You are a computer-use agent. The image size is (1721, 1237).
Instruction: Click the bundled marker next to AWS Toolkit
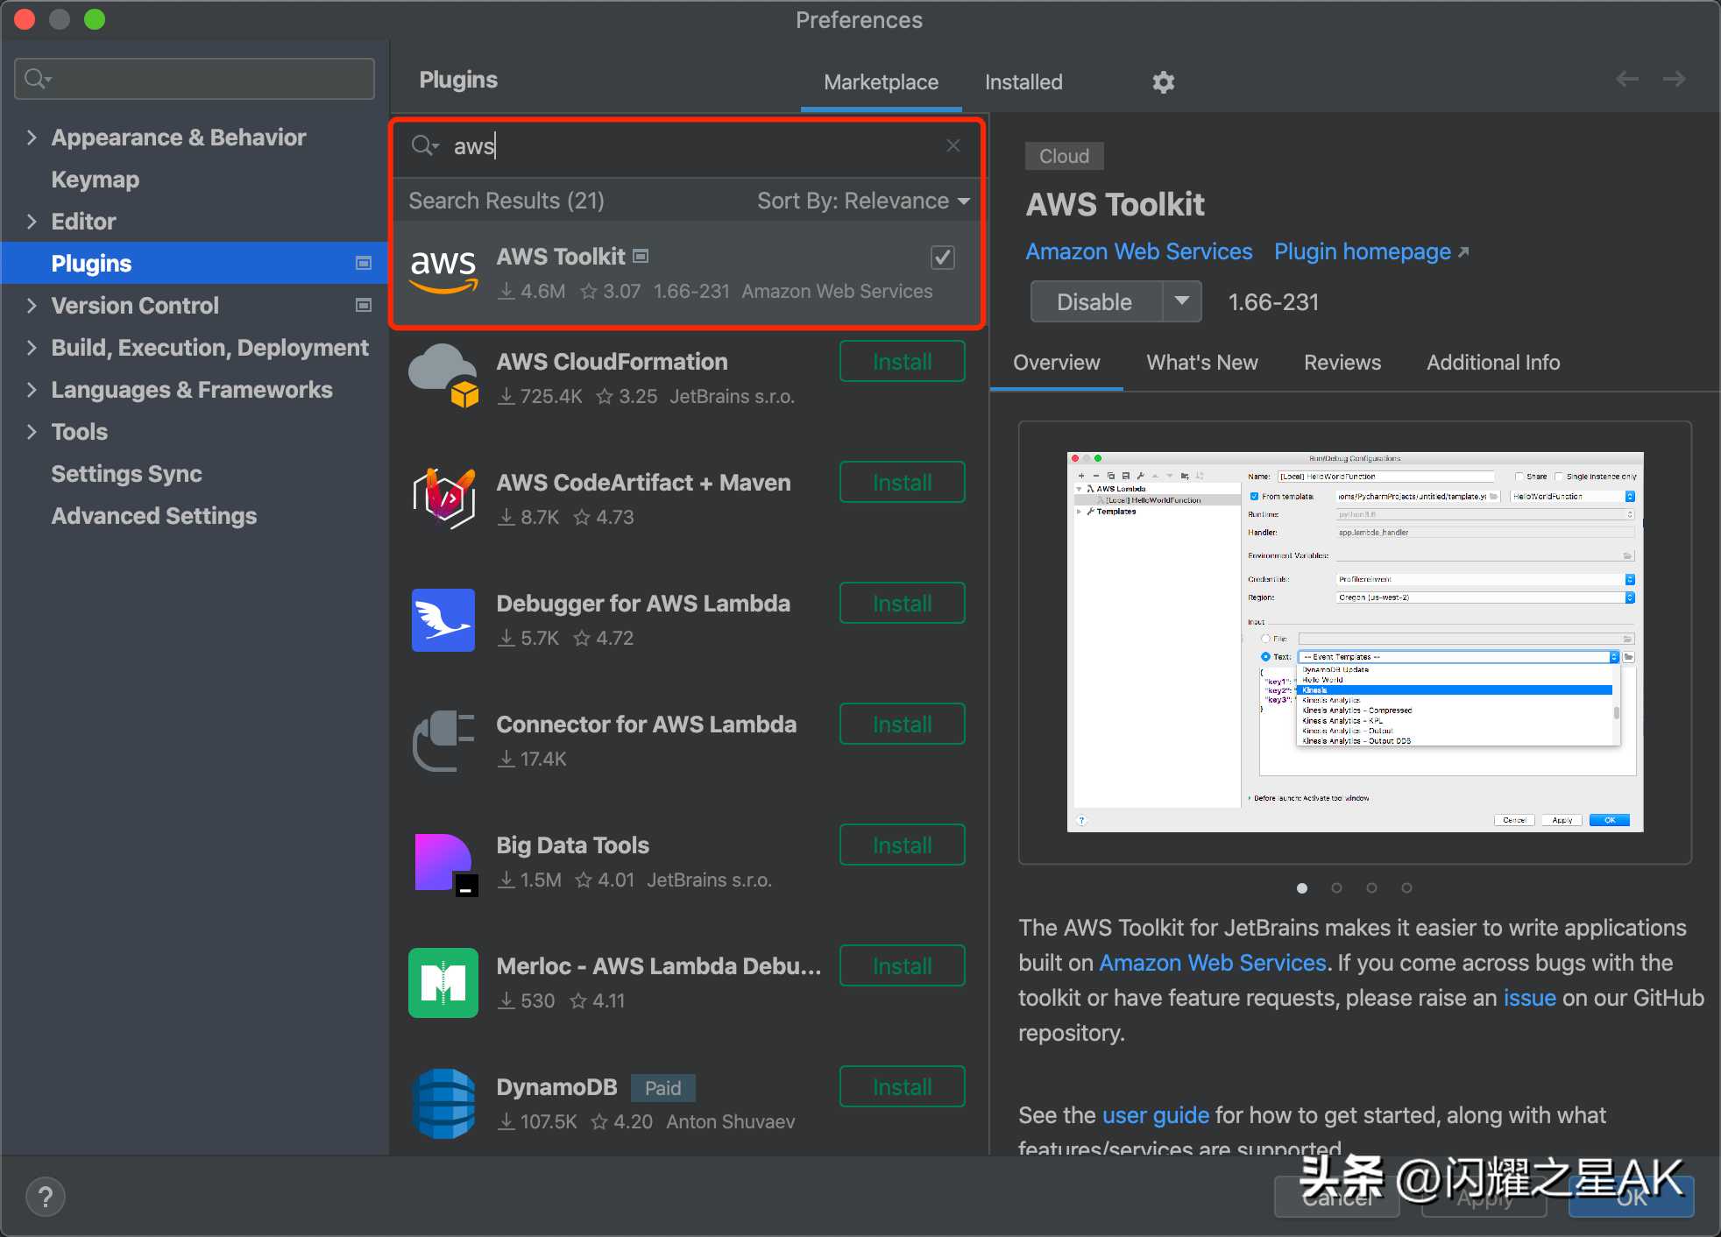[641, 256]
